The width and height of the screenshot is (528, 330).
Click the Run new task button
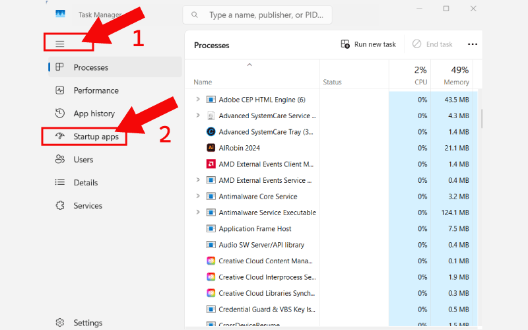368,44
